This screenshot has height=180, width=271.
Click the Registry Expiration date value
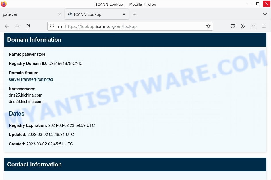(71, 125)
